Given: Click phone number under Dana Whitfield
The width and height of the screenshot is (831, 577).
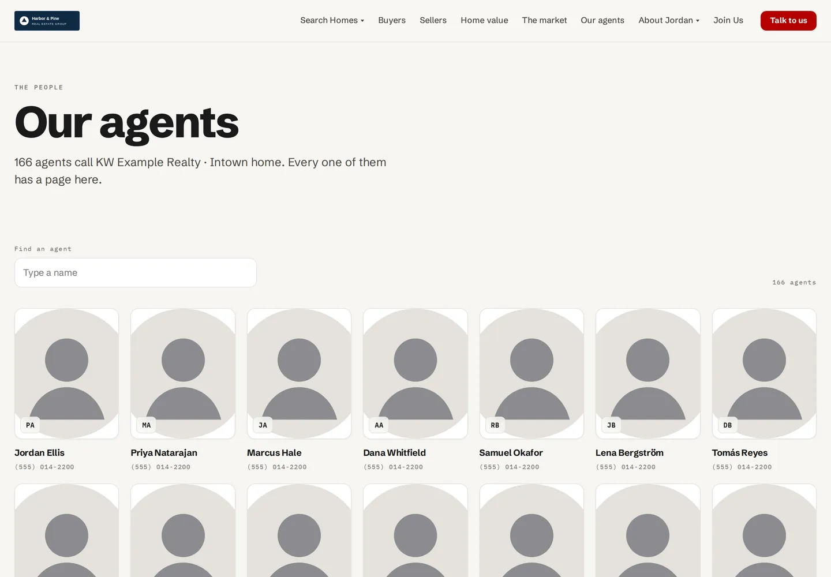Looking at the screenshot, I should click(x=393, y=467).
